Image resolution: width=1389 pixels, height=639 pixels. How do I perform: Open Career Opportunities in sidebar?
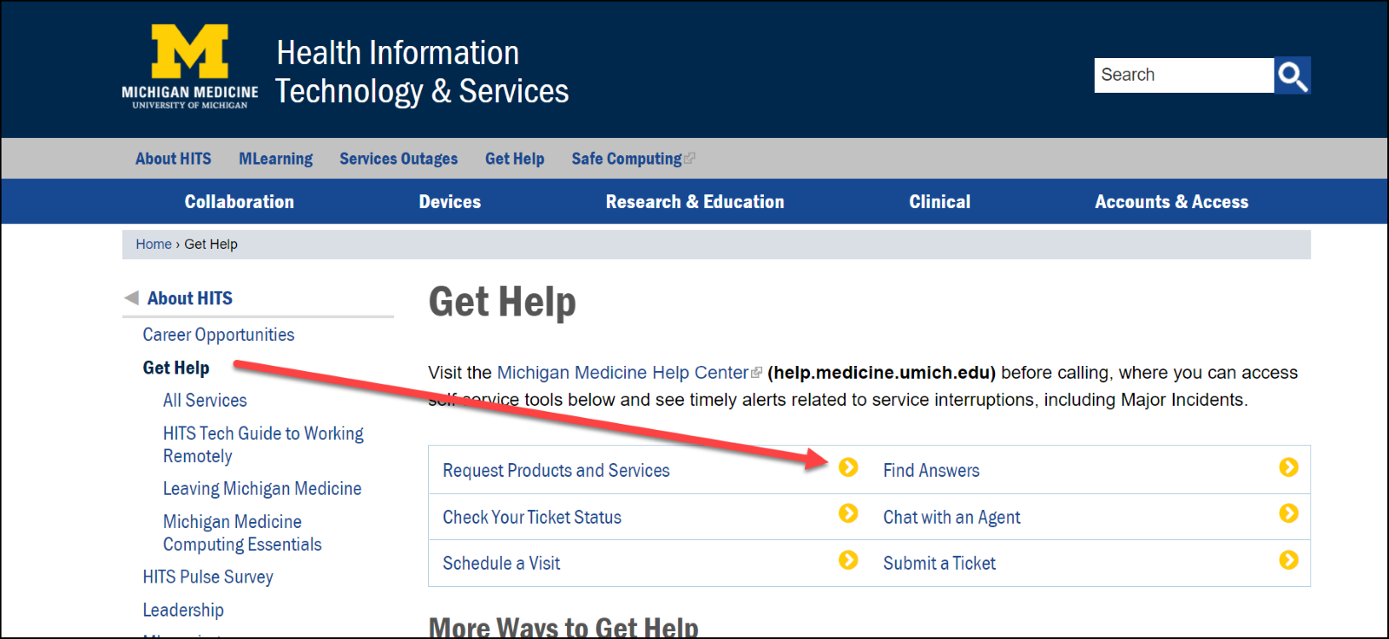pyautogui.click(x=219, y=335)
